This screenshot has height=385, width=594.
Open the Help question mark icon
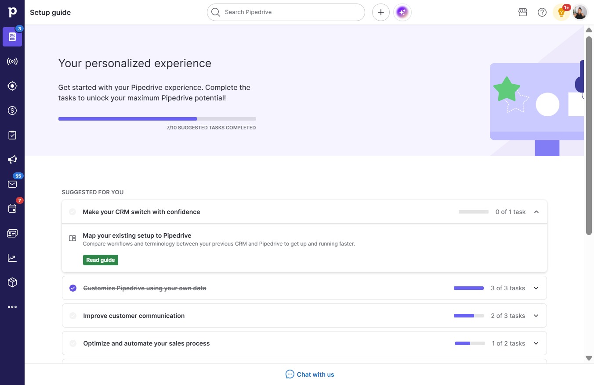(542, 12)
